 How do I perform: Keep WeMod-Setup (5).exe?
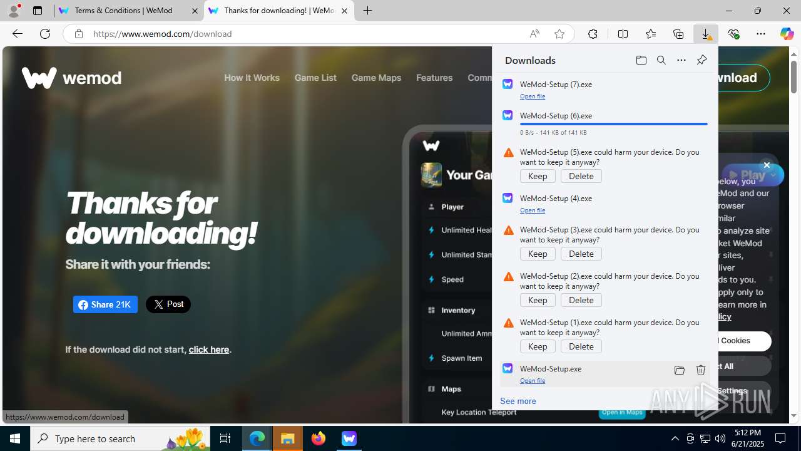pos(538,176)
